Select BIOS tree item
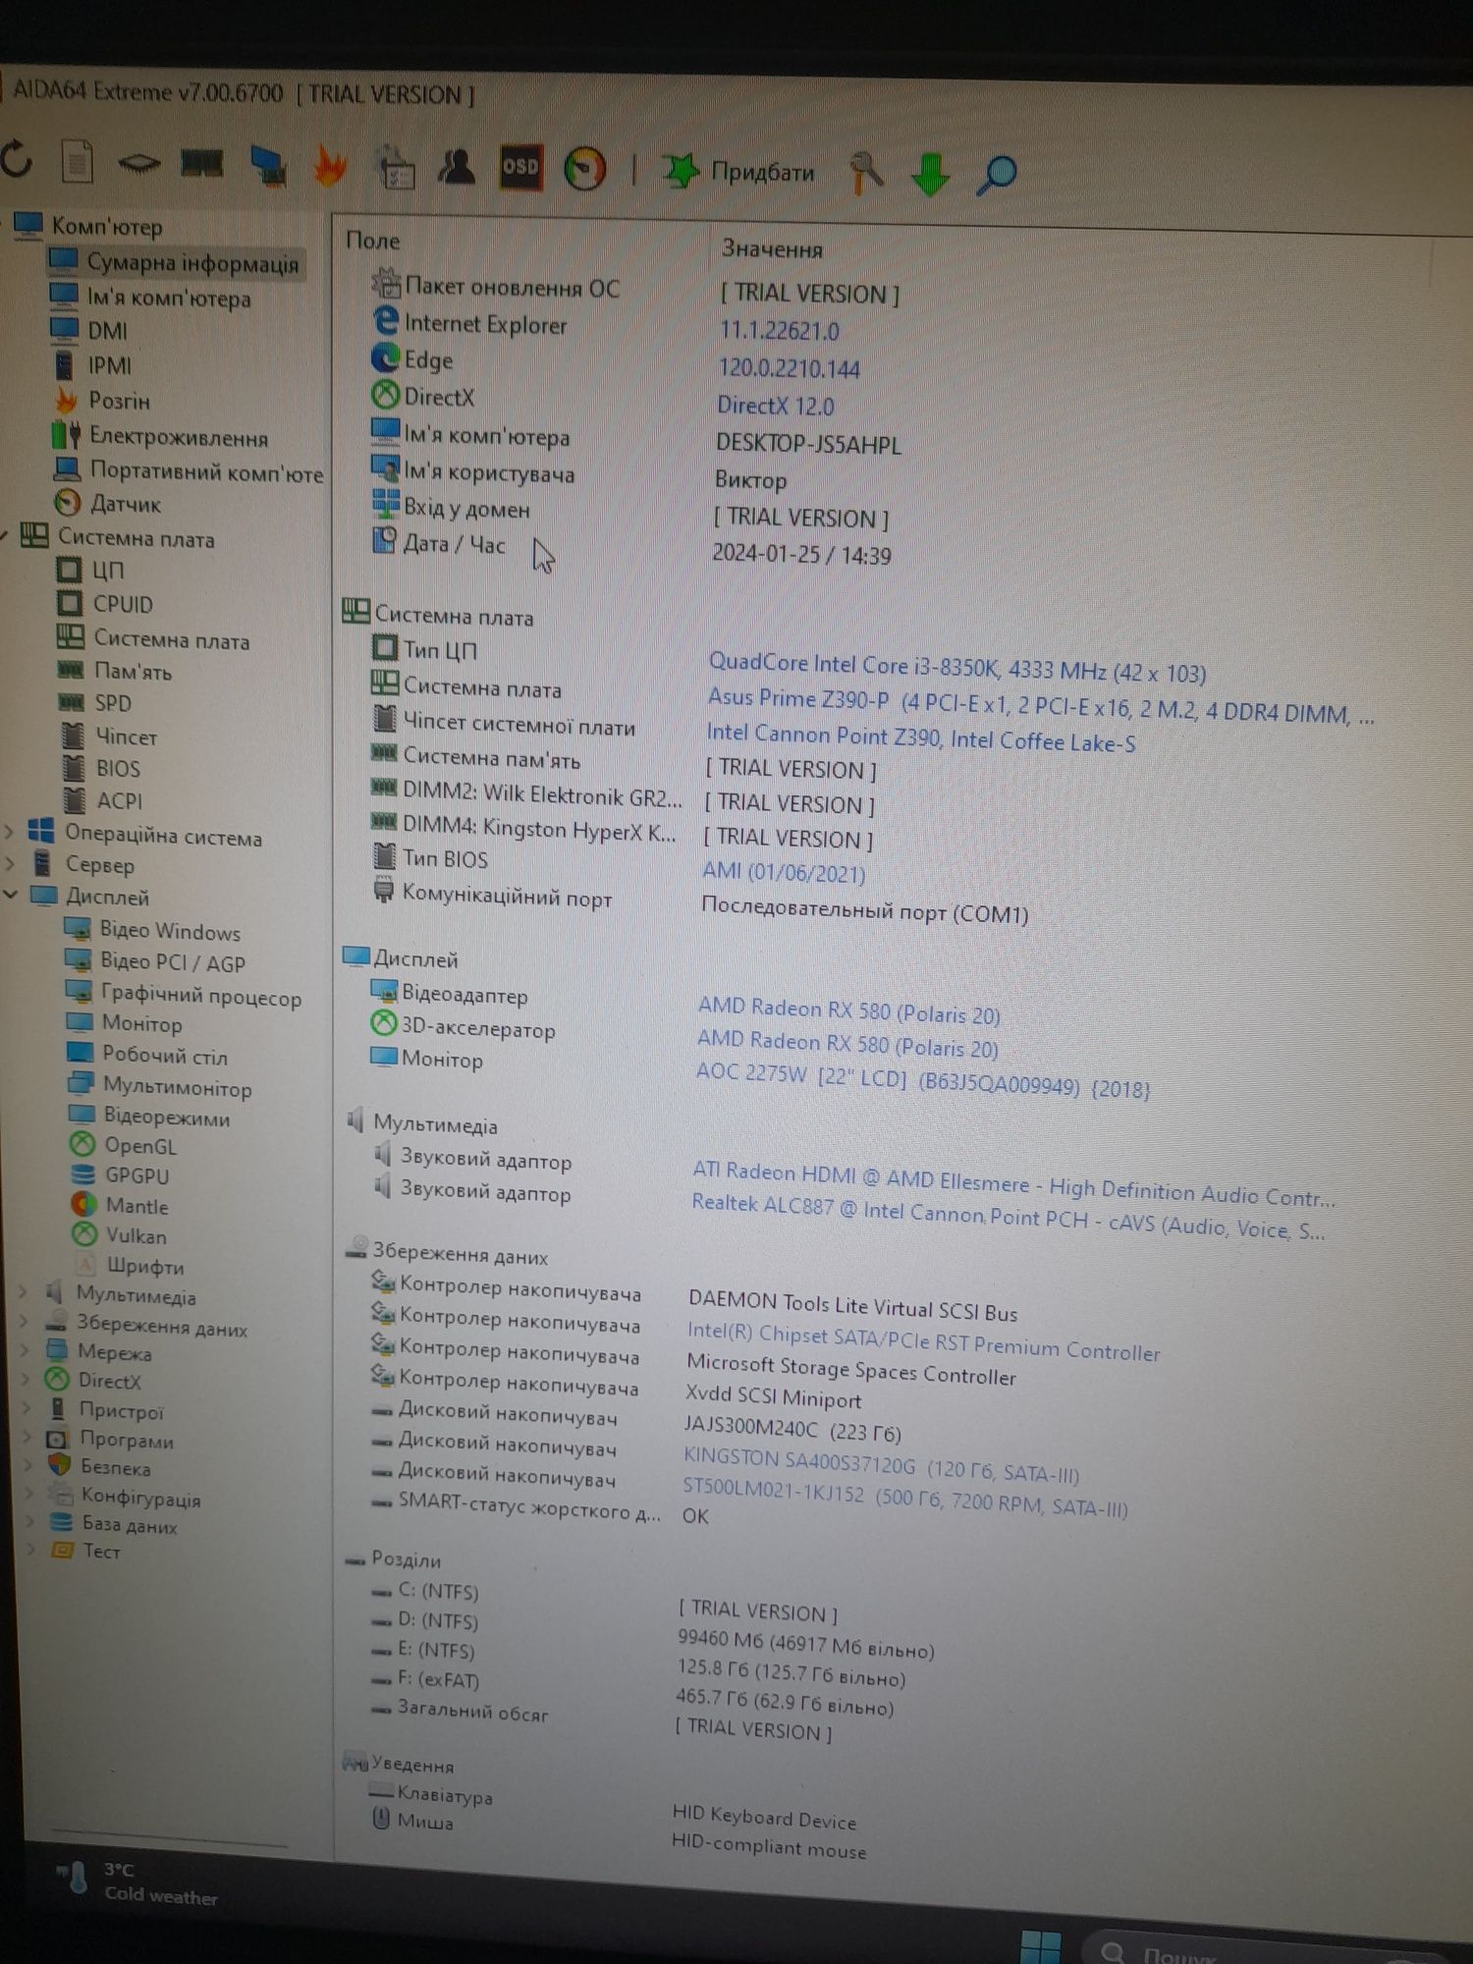This screenshot has width=1473, height=1964. tap(102, 768)
